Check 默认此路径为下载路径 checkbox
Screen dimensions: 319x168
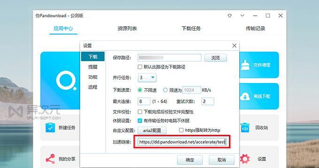point(140,67)
